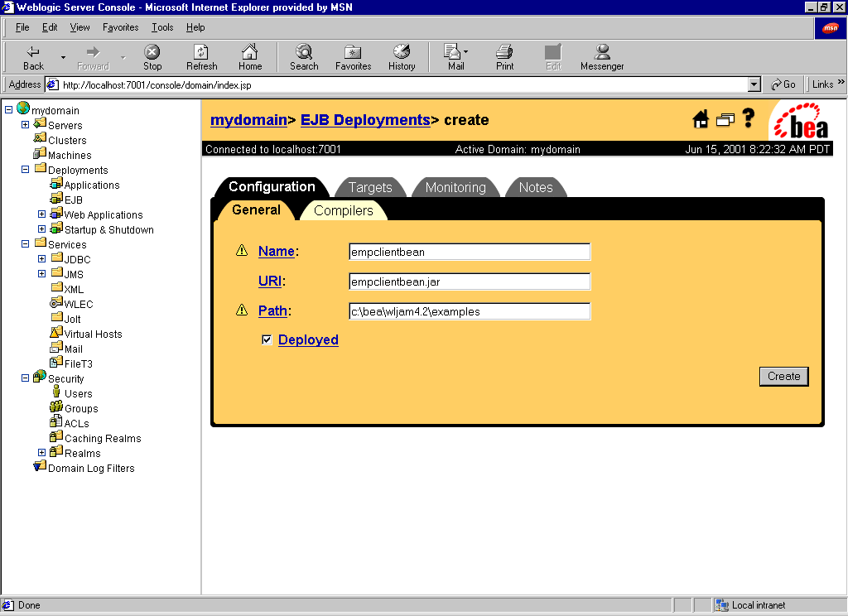Open Back history dropdown arrow
The height and width of the screenshot is (616, 848).
pos(63,57)
